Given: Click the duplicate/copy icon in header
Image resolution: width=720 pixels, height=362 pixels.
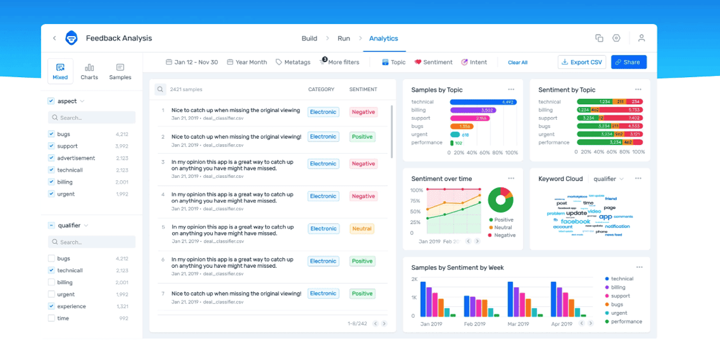Looking at the screenshot, I should 599,38.
